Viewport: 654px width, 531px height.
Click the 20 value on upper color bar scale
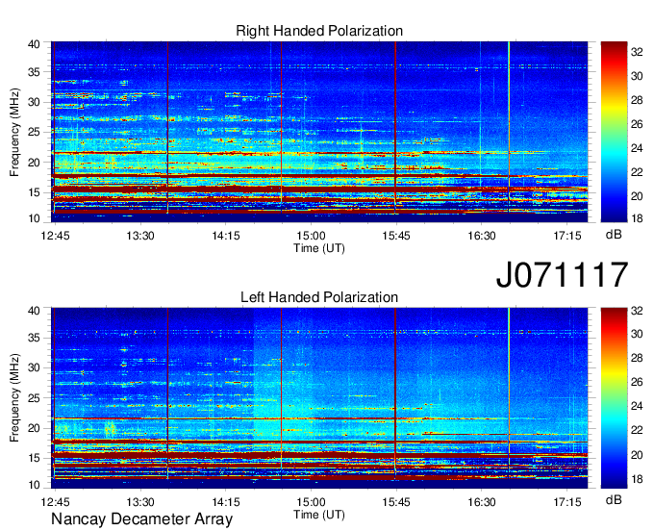click(x=637, y=196)
